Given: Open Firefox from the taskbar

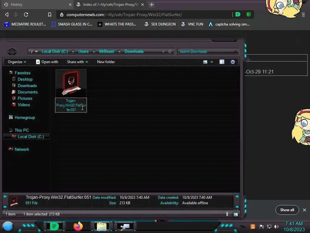Looking at the screenshot, I should [78, 226].
